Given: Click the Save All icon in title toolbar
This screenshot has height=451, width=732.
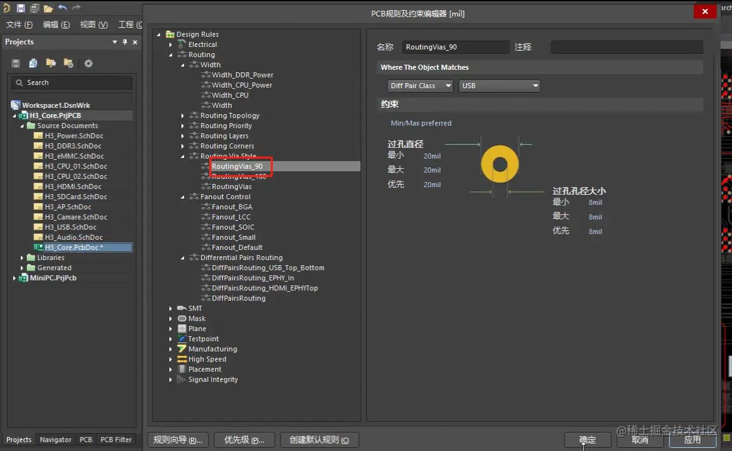Looking at the screenshot, I should point(34,8).
